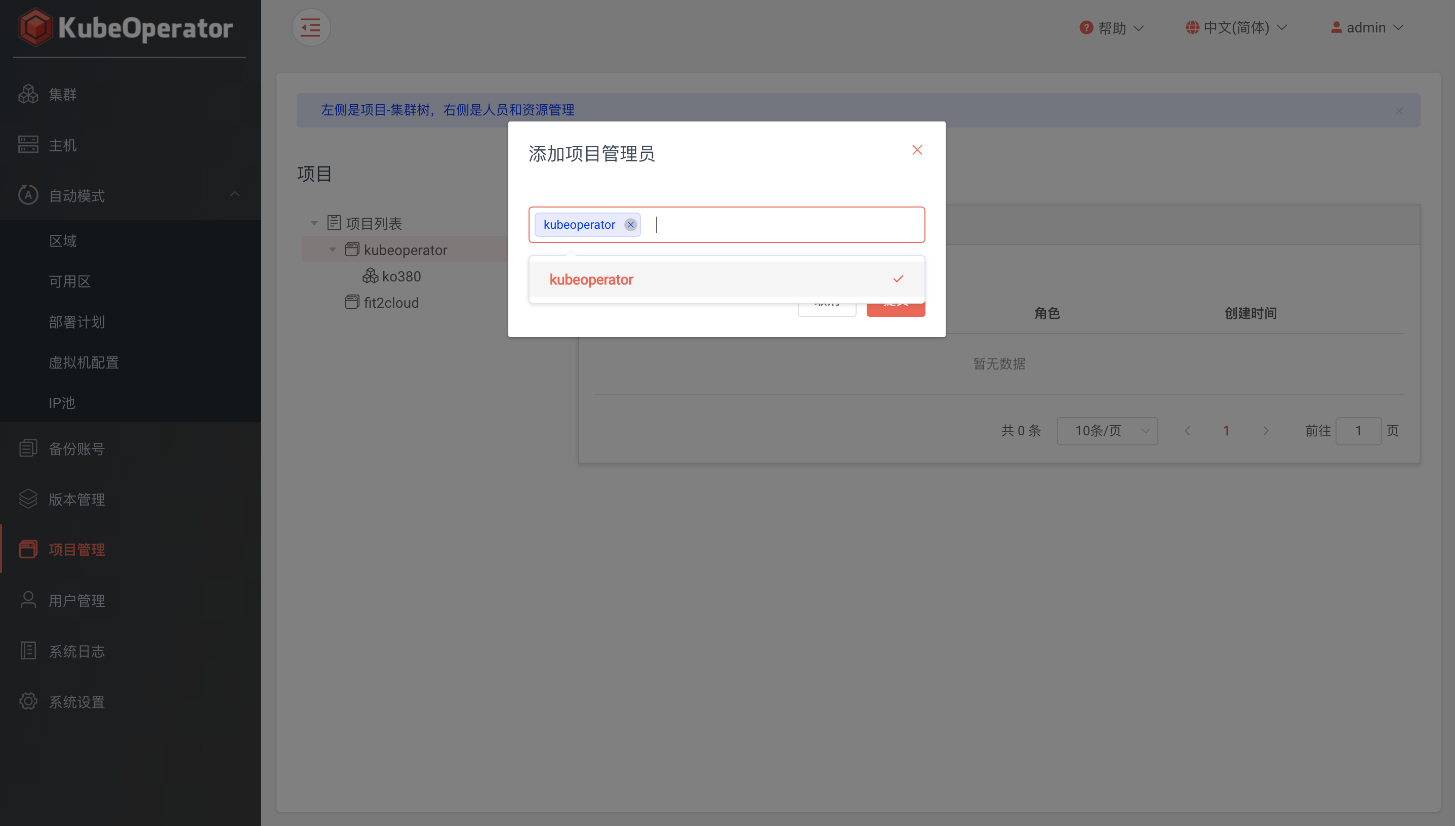This screenshot has height=826, width=1455.
Task: Click the version management layers icon
Action: point(28,499)
